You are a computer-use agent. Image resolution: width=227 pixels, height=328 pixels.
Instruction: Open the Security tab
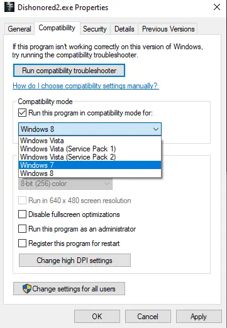tap(95, 29)
